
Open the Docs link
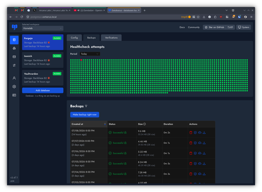182,27
